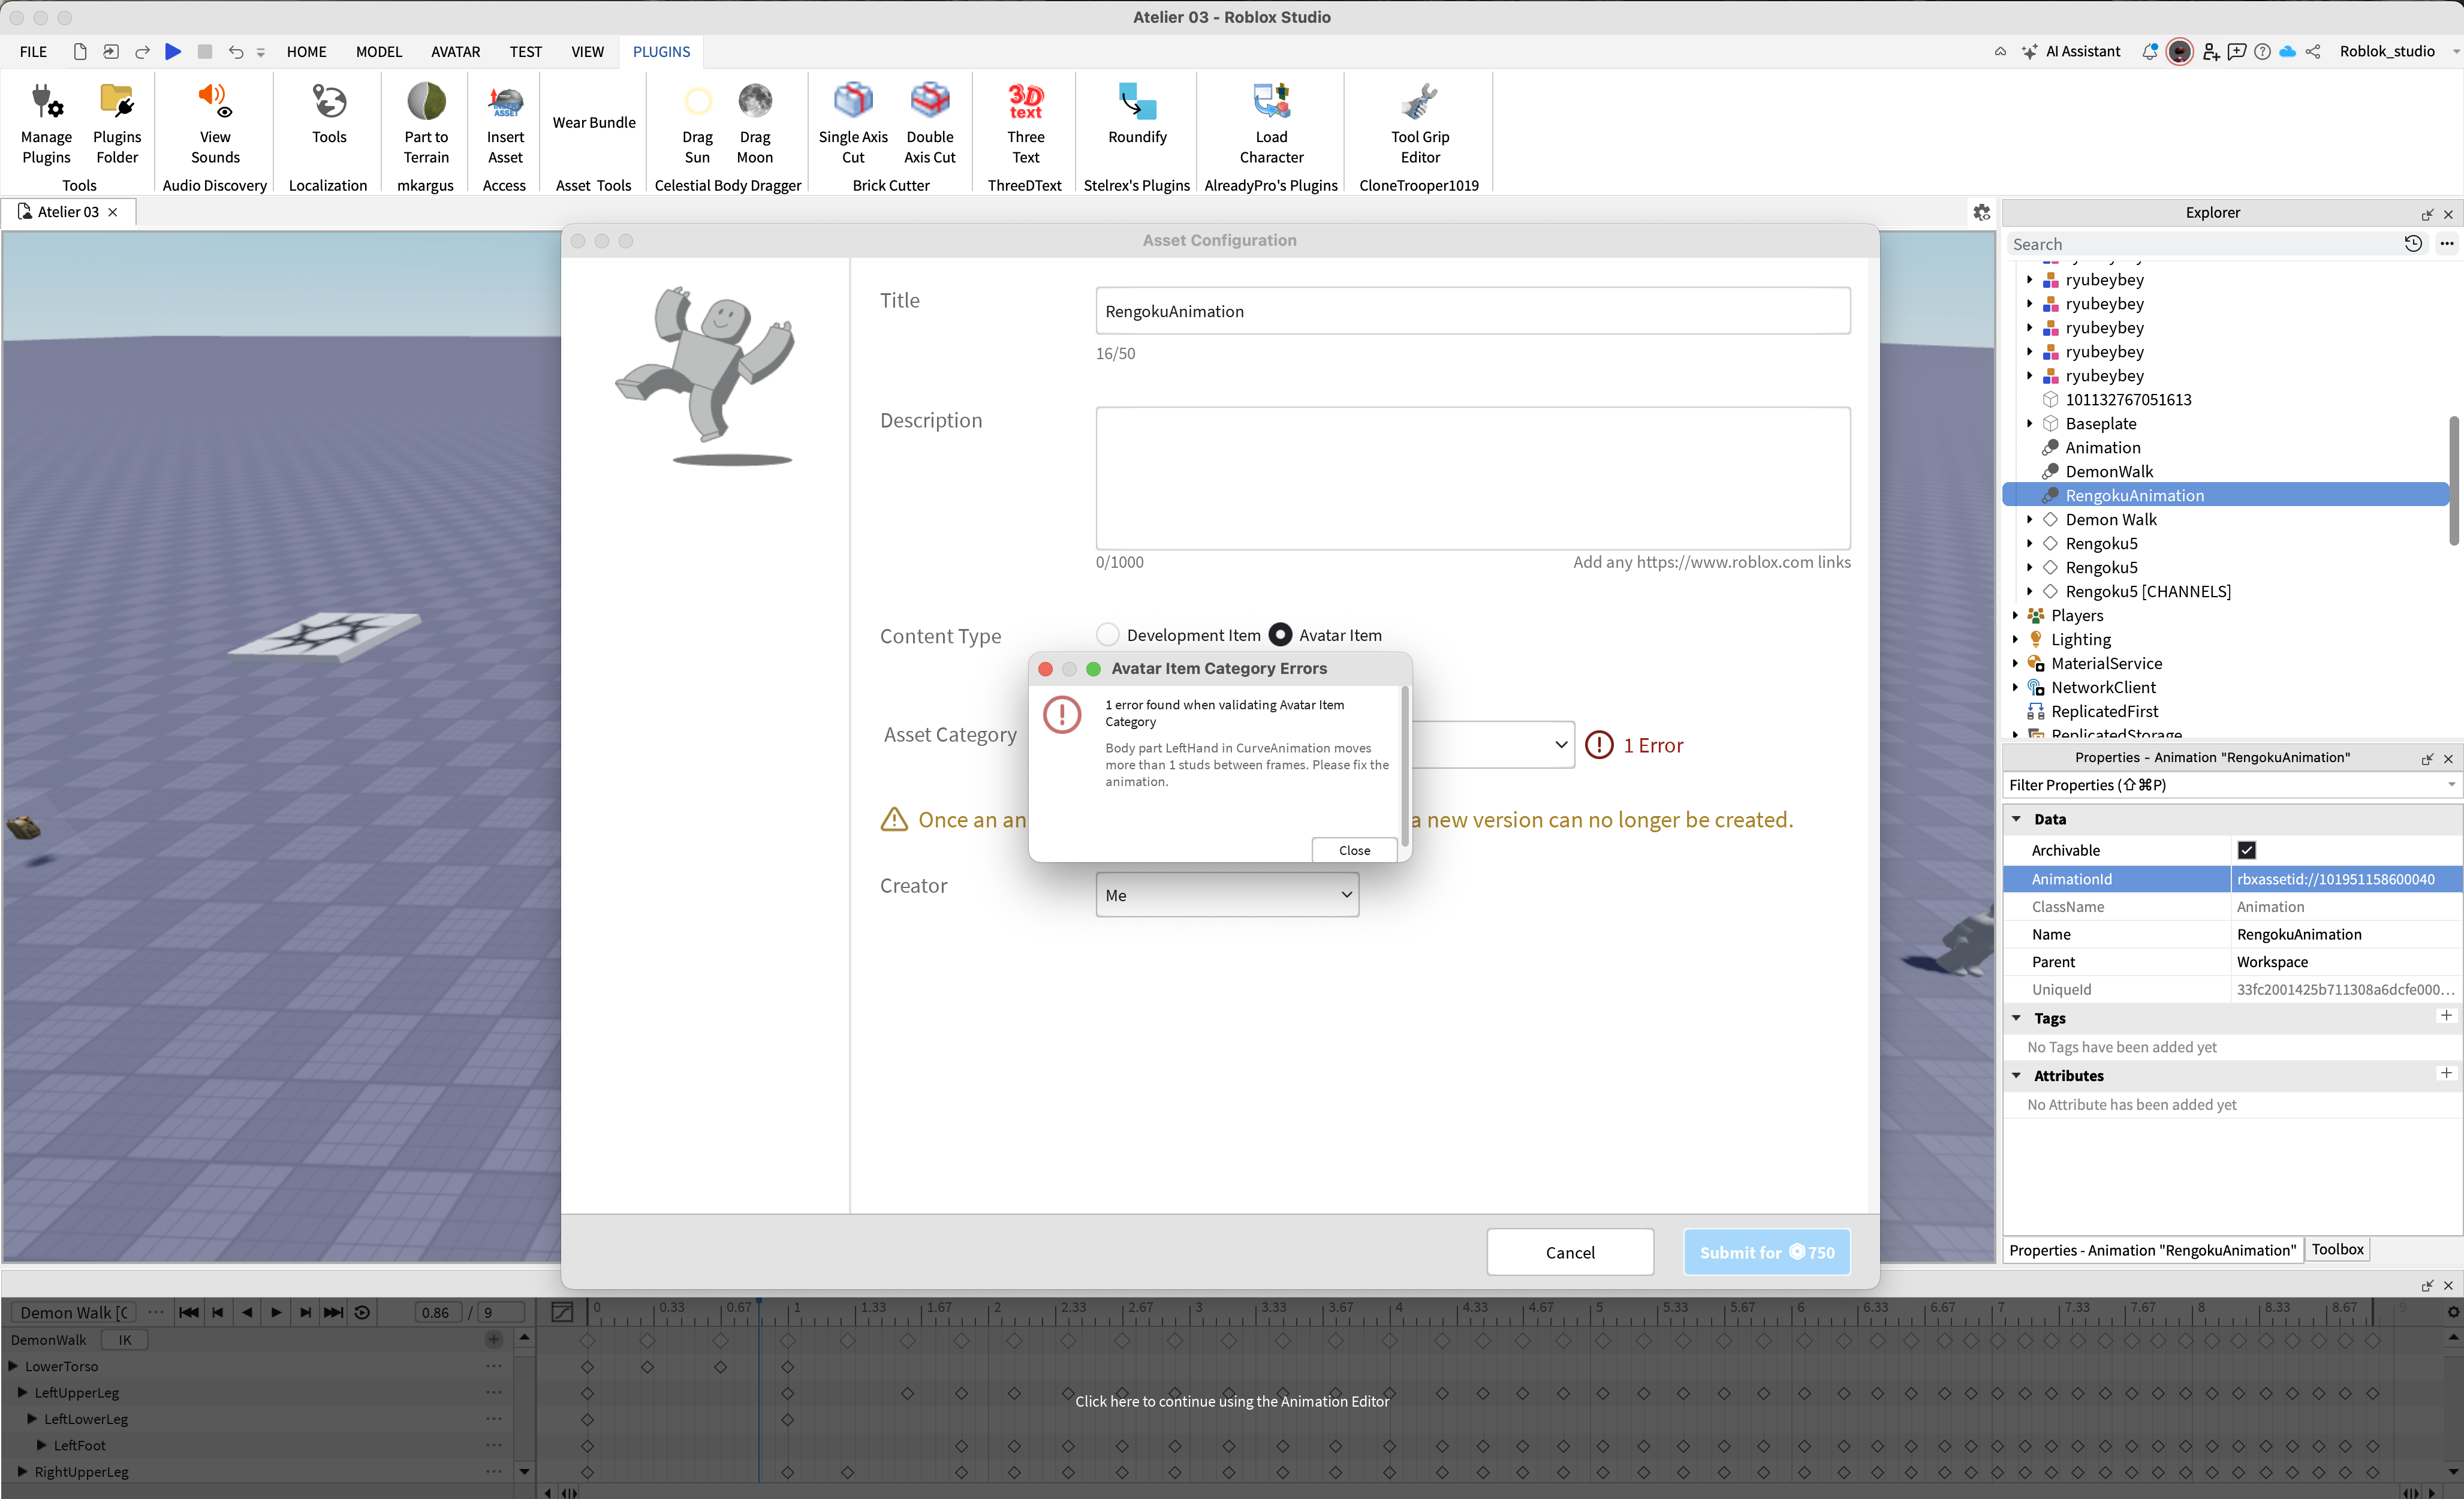The width and height of the screenshot is (2464, 1499).
Task: Switch to the HOME ribbon tab
Action: (x=306, y=51)
